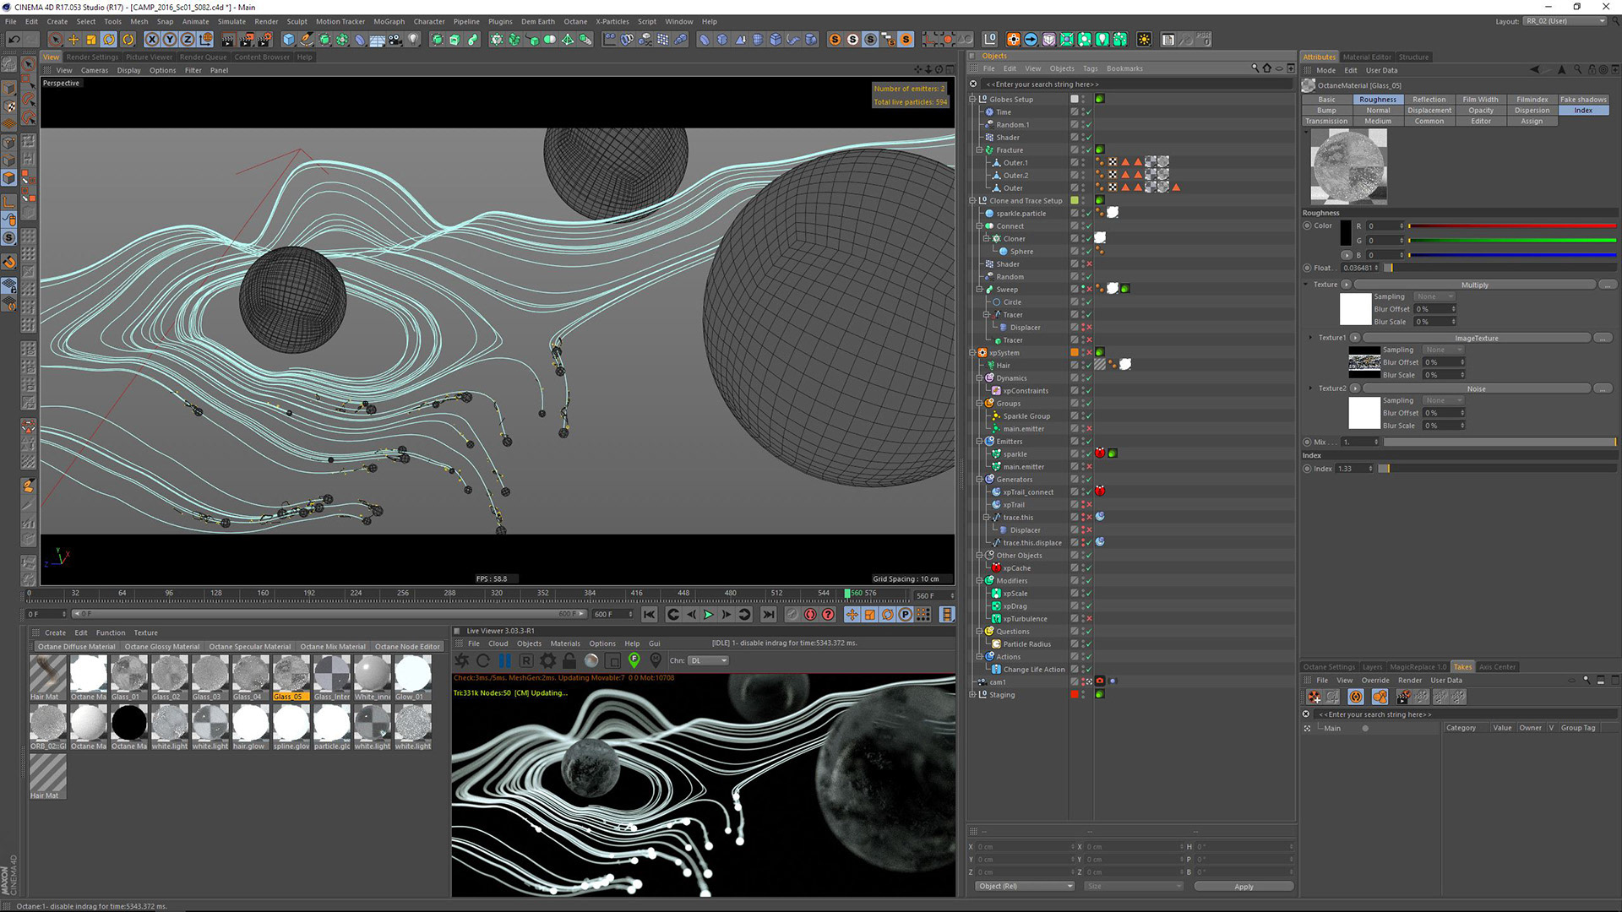This screenshot has height=912, width=1622.
Task: Click the particle emitter icon next to sparkle
Action: (x=997, y=453)
